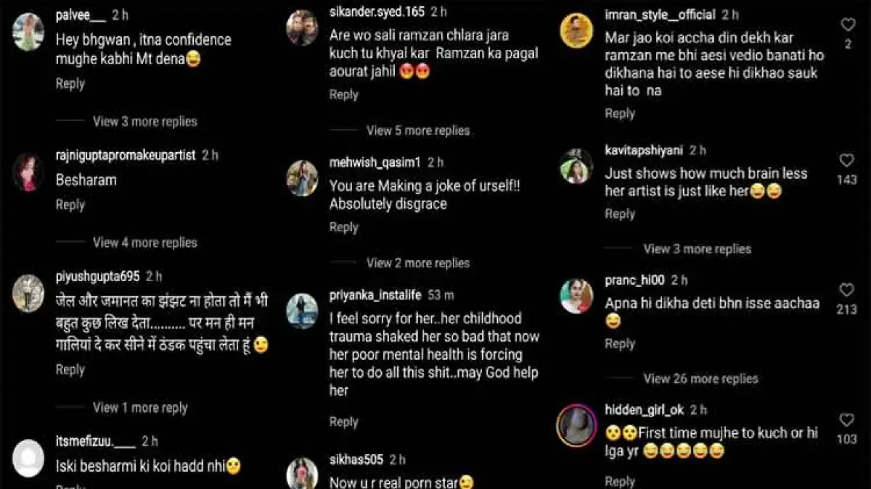
Task: Open the username imran_style__official
Action: pyautogui.click(x=661, y=15)
